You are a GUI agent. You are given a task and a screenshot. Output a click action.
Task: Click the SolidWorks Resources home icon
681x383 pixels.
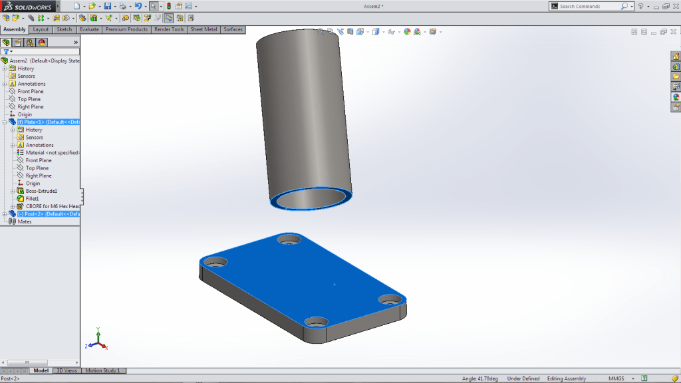click(676, 57)
